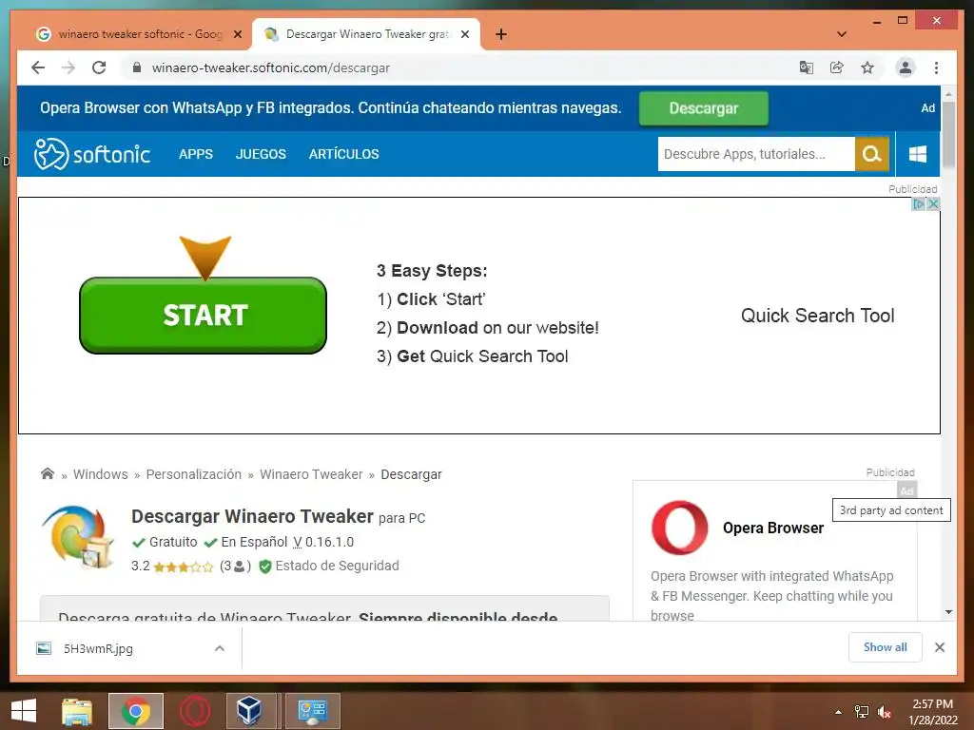Open the Chrome profile avatar
The width and height of the screenshot is (974, 730).
906,67
